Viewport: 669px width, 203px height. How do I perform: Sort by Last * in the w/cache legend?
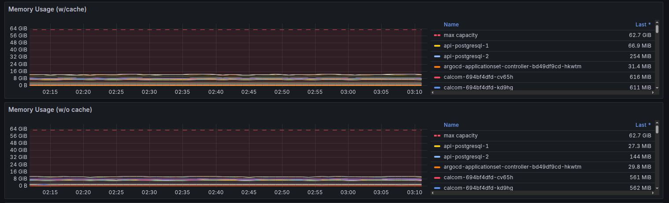tap(643, 25)
